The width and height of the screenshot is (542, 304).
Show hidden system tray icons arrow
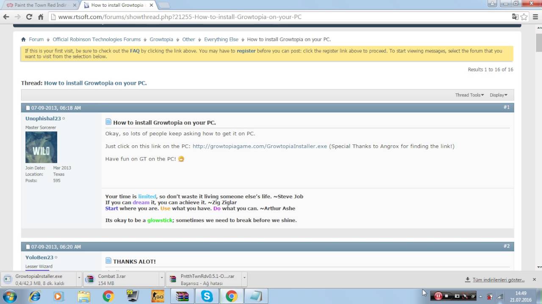coord(481,296)
